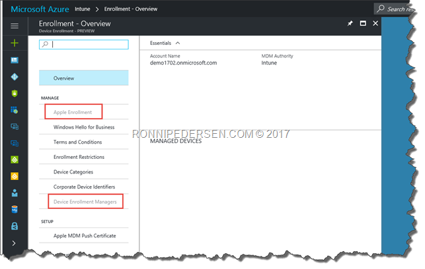Open the green diamond tile icon
The height and width of the screenshot is (269, 425).
(15, 160)
